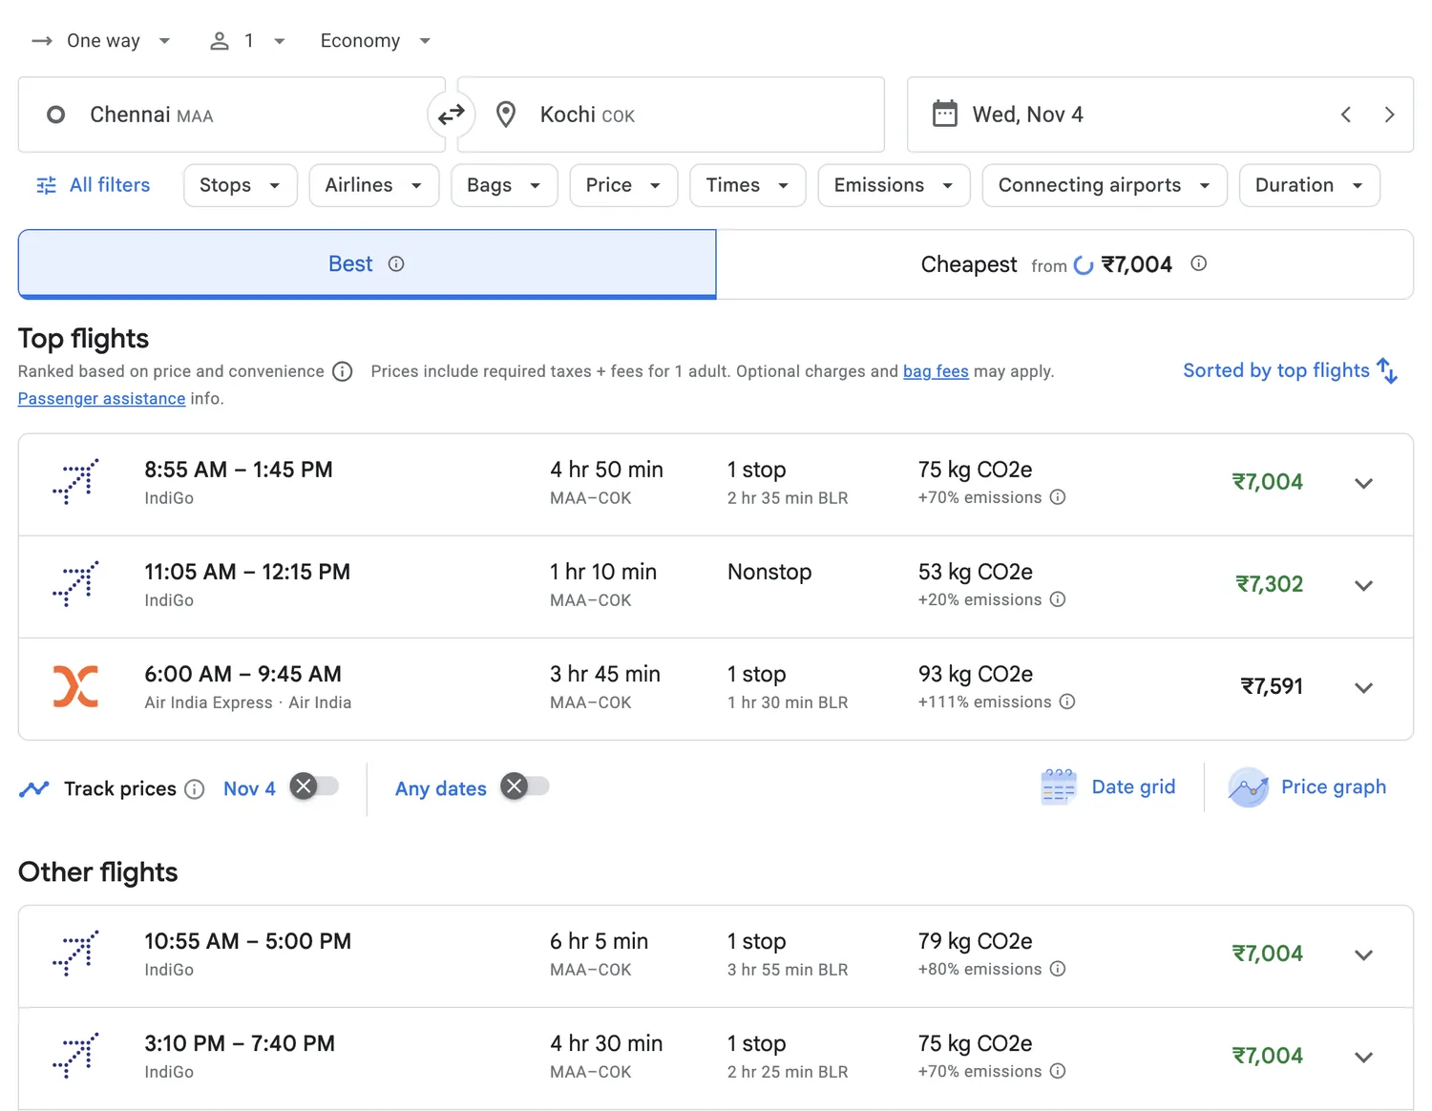This screenshot has width=1432, height=1111.
Task: Open emissions info for 8:55 AM flight
Action: point(1058,497)
